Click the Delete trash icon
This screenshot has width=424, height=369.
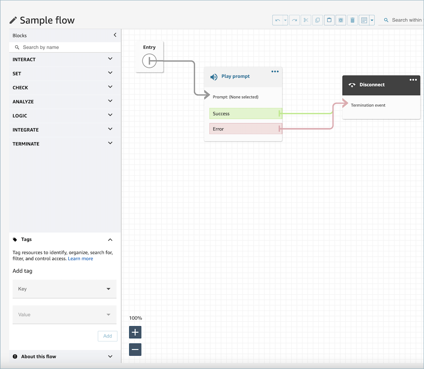point(352,20)
